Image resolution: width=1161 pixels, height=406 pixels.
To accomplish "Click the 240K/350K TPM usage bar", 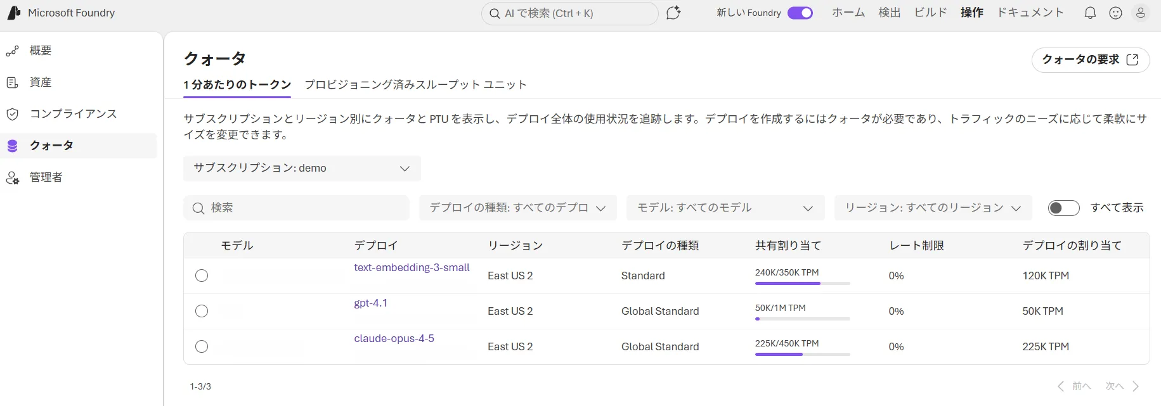I will click(x=802, y=283).
